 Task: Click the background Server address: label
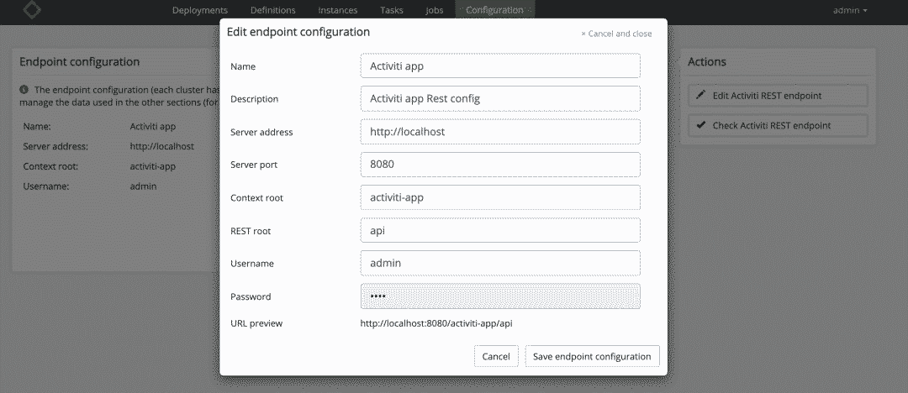pos(55,146)
